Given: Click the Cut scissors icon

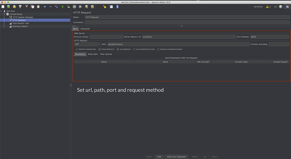Looking at the screenshot, I should (x=26, y=7).
